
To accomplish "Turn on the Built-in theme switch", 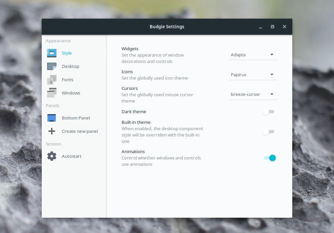I will click(x=269, y=132).
